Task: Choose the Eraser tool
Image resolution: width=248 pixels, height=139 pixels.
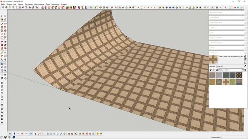Action: (x=5, y=20)
